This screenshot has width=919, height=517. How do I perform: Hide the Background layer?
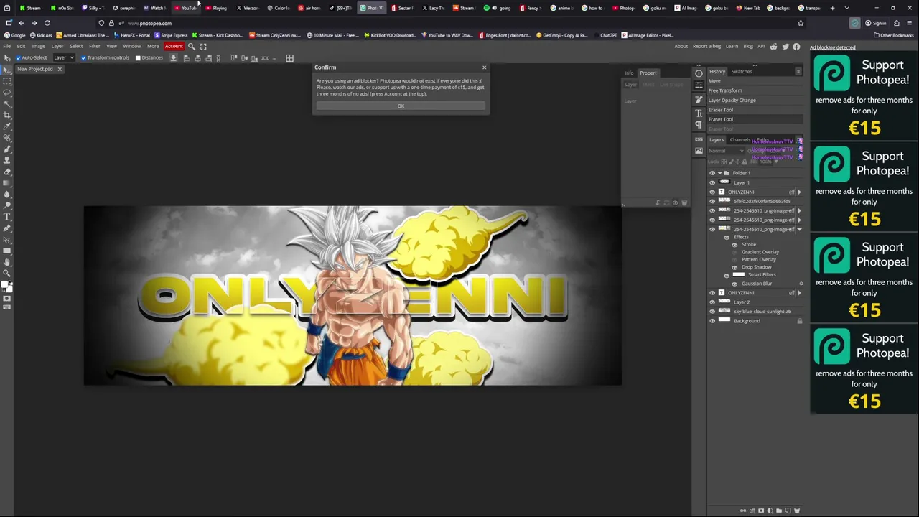click(x=712, y=321)
